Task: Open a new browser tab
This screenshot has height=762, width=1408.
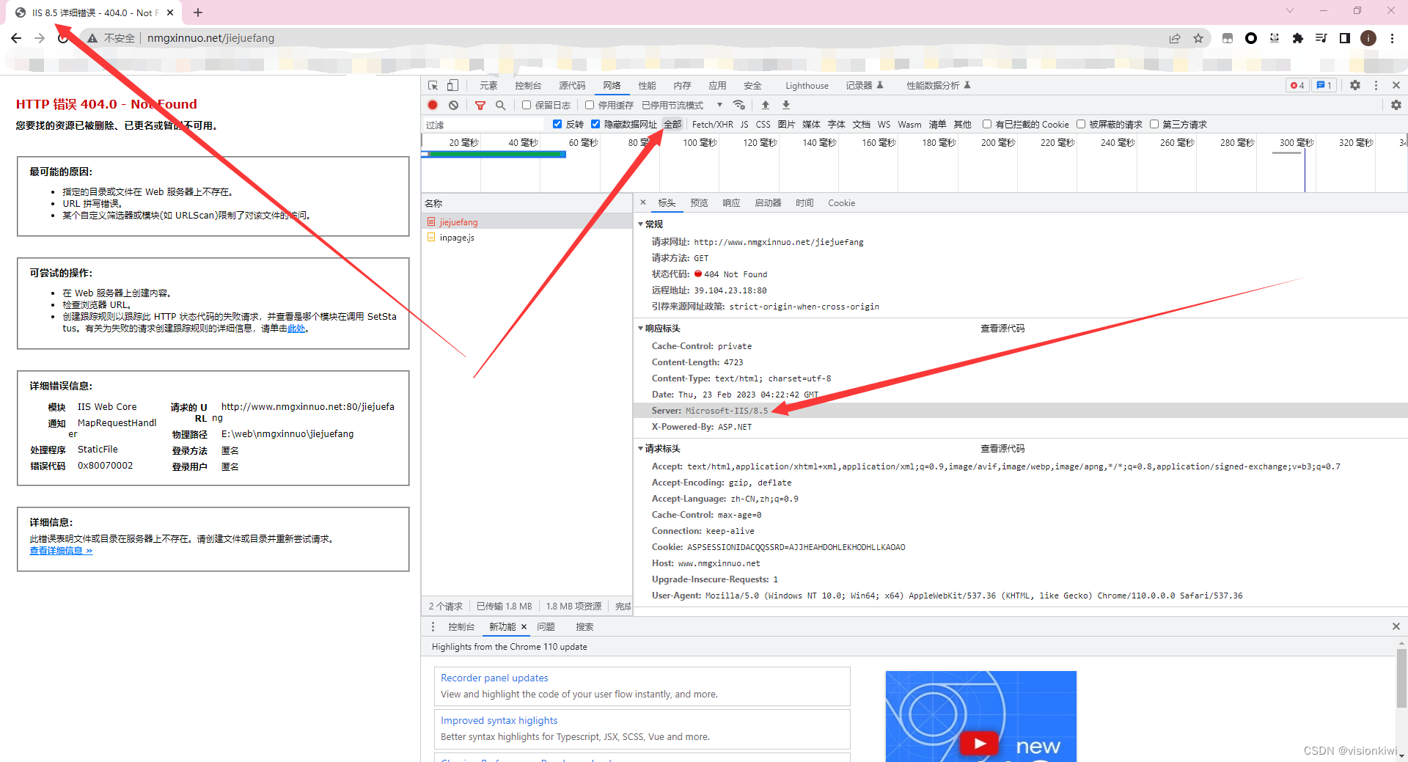Action: 198,12
